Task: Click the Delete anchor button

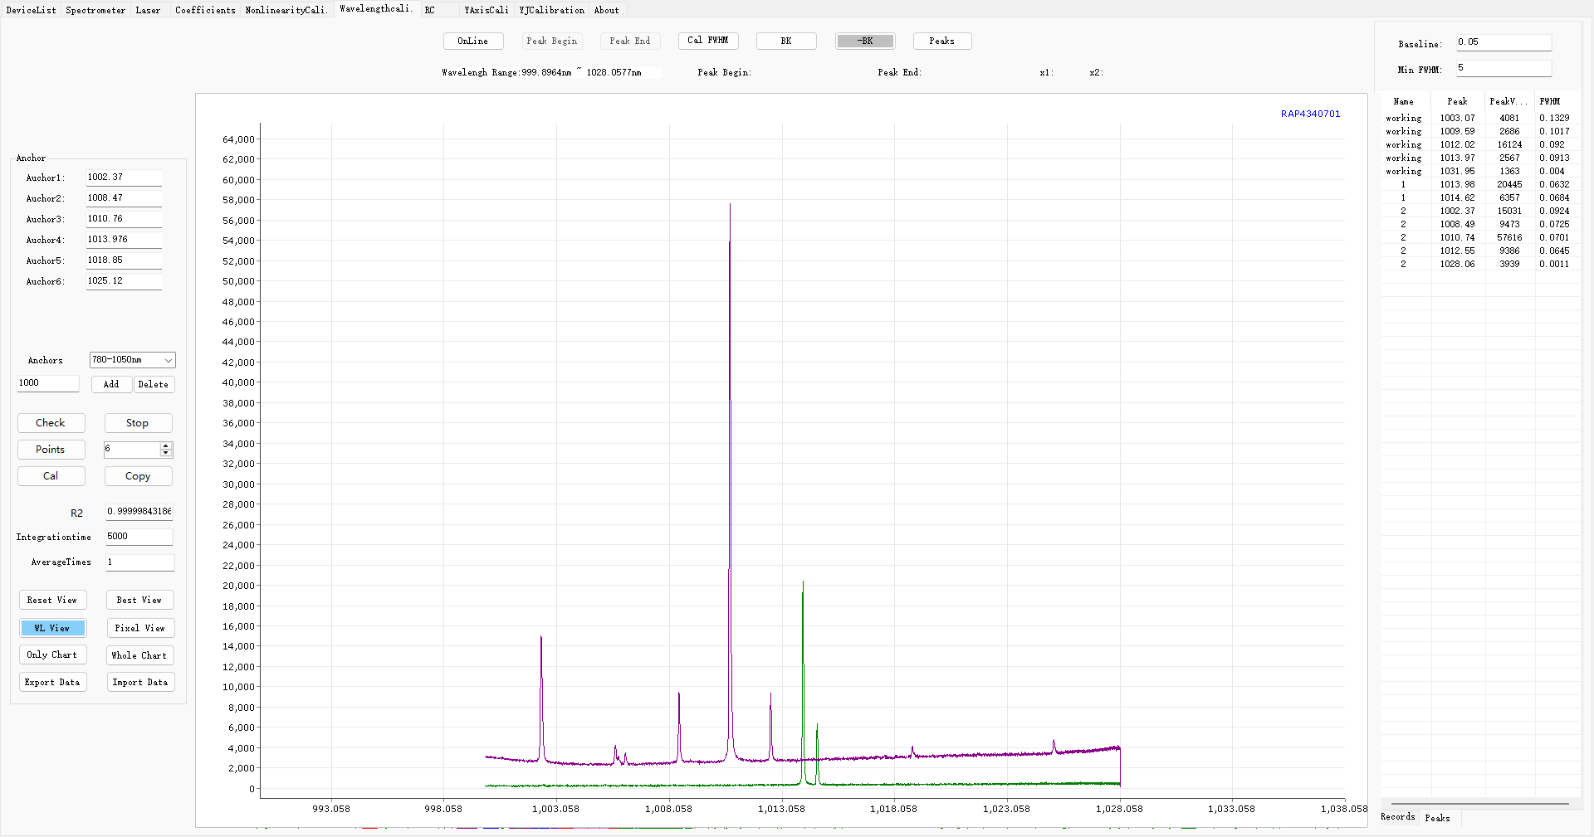Action: pos(154,384)
